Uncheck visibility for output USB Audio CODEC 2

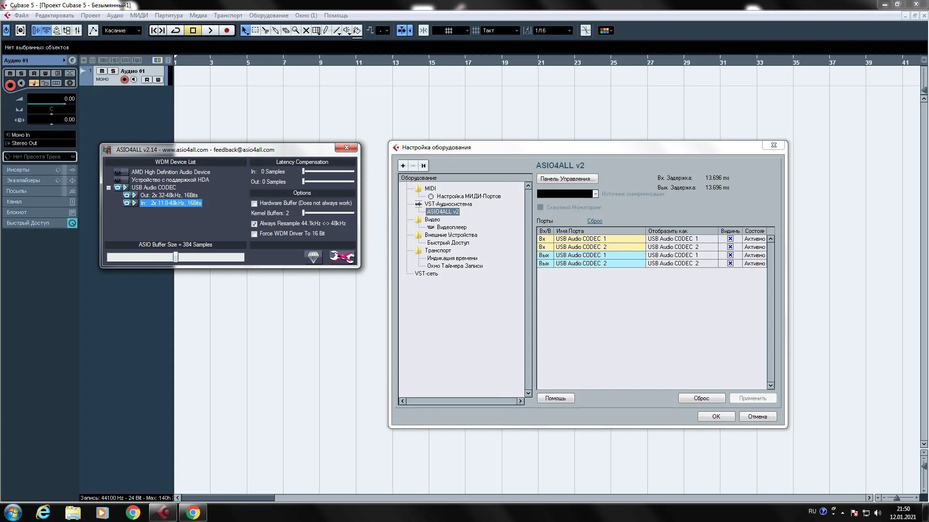(x=730, y=263)
